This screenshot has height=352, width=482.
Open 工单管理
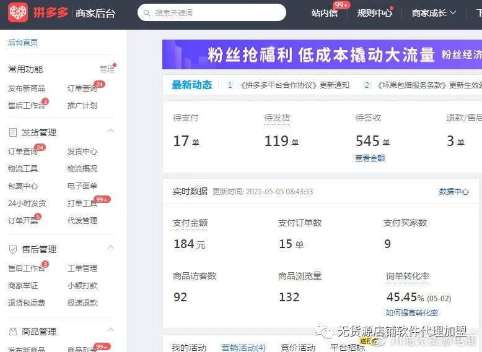point(82,268)
